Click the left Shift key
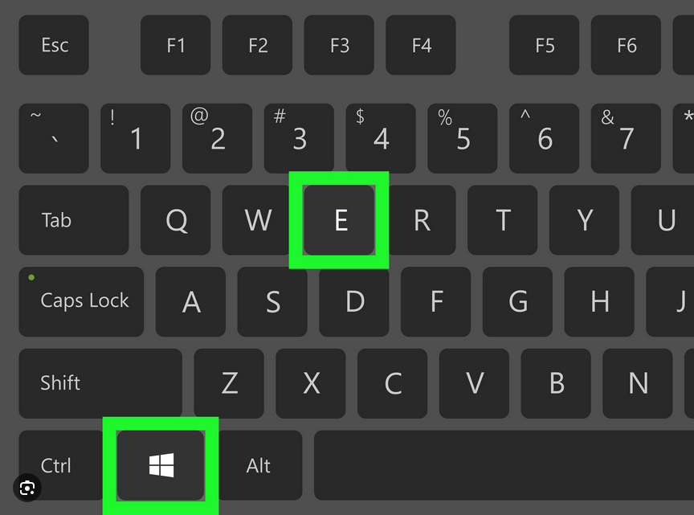 coord(100,383)
